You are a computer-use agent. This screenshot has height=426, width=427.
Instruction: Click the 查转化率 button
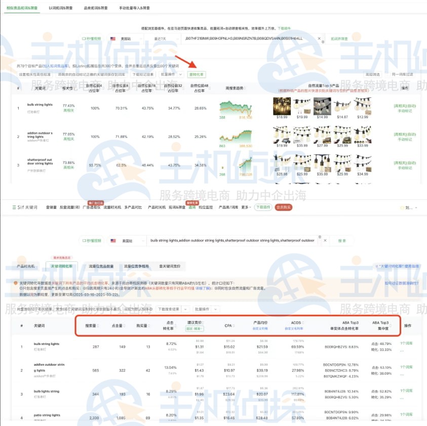[197, 75]
